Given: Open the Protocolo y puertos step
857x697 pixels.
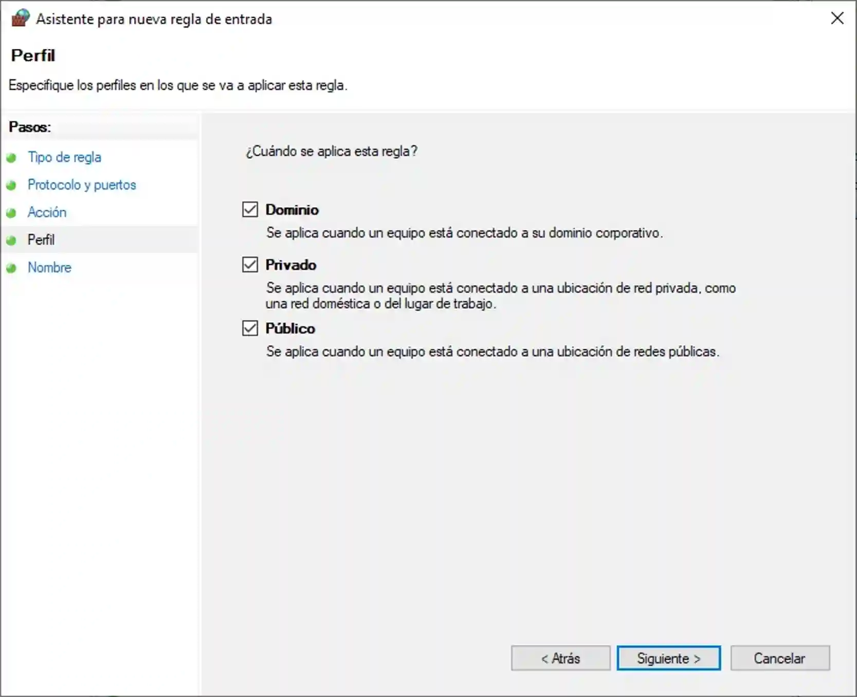Looking at the screenshot, I should coord(82,185).
